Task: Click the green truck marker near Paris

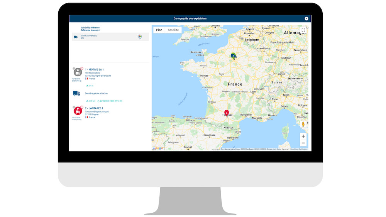Action: (233, 56)
